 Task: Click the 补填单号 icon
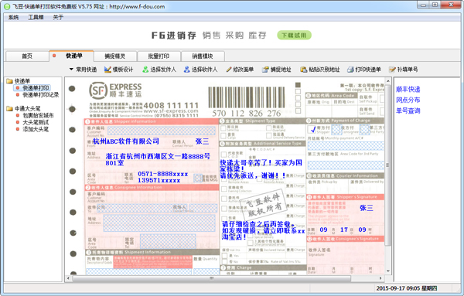pos(392,70)
